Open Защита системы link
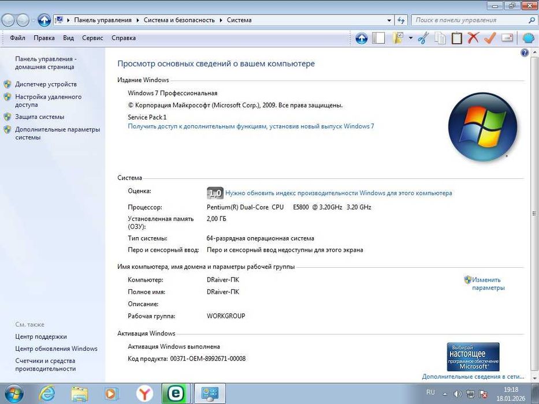The height and width of the screenshot is (404, 539). (39, 117)
